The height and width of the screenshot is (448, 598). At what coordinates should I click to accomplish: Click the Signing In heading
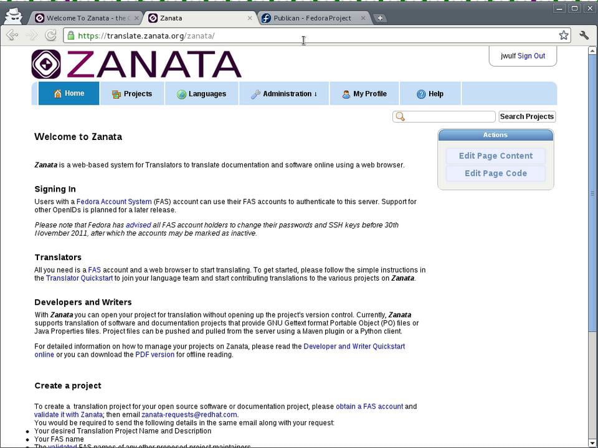pos(55,189)
